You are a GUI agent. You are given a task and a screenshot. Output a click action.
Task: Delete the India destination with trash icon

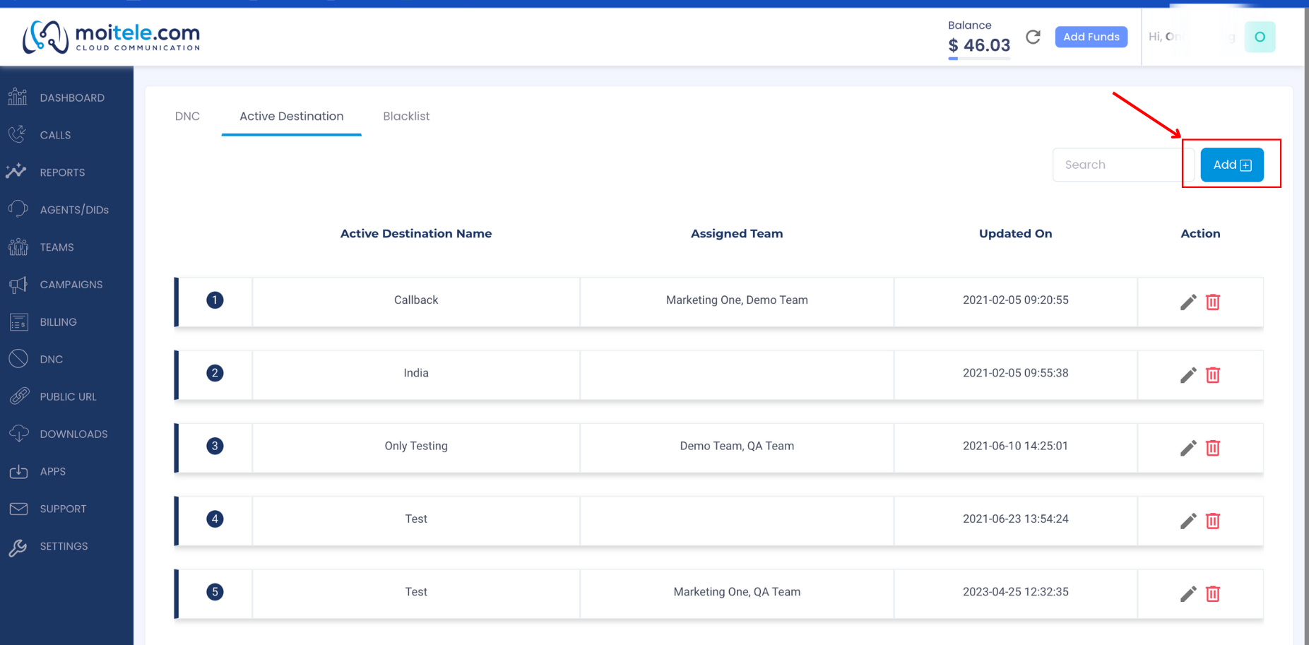[x=1213, y=375]
